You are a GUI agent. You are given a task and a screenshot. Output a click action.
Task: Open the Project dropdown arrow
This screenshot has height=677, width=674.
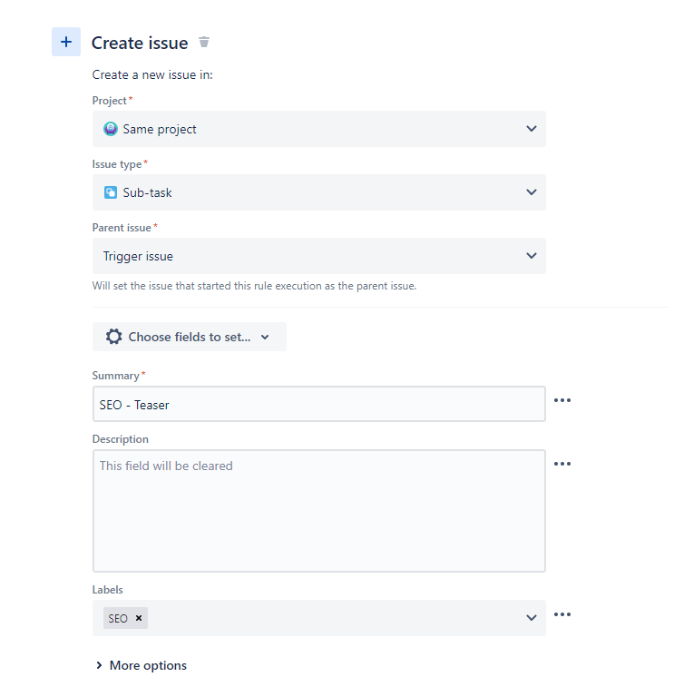coord(532,129)
